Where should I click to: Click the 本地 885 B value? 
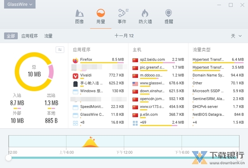point(51,121)
